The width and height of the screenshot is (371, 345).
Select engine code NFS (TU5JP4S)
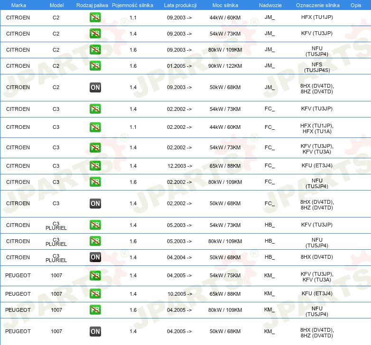click(x=317, y=67)
